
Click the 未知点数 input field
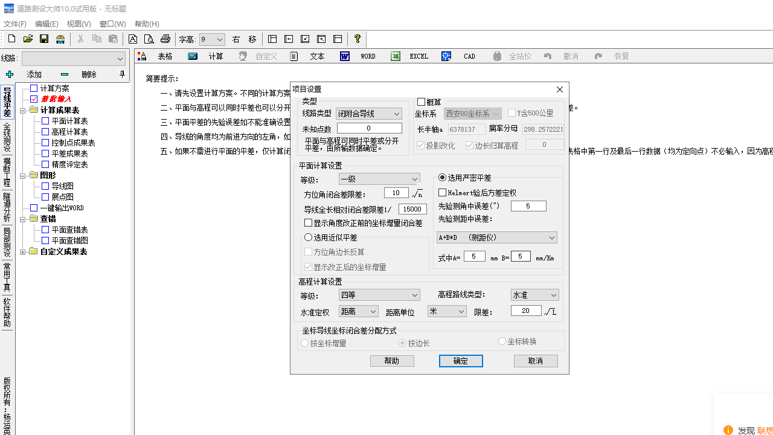tap(370, 128)
